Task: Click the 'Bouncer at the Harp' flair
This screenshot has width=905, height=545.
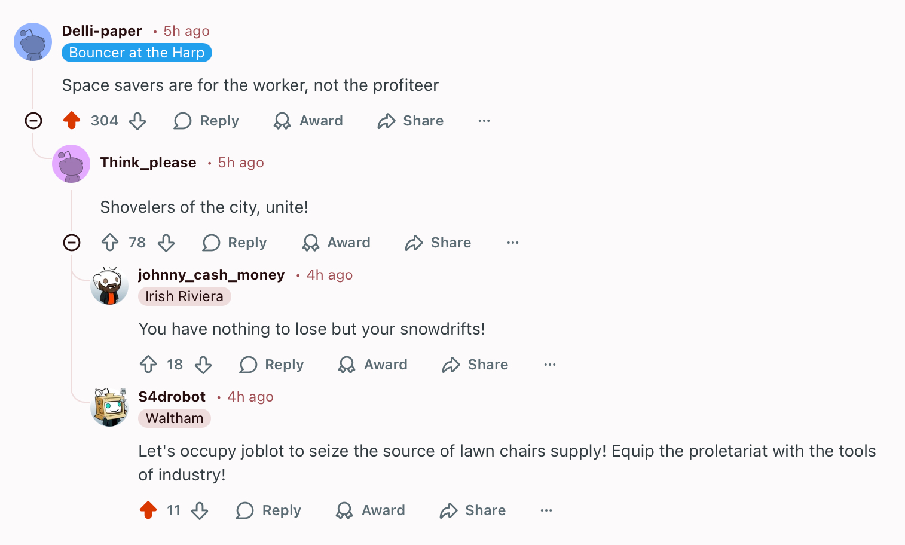Action: tap(137, 53)
